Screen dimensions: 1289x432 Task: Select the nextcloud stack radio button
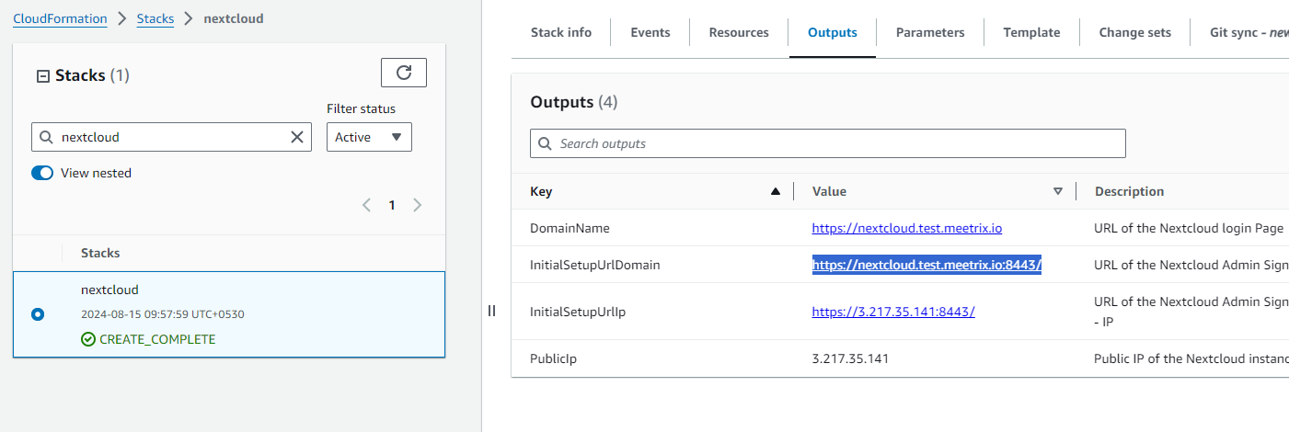(x=38, y=314)
